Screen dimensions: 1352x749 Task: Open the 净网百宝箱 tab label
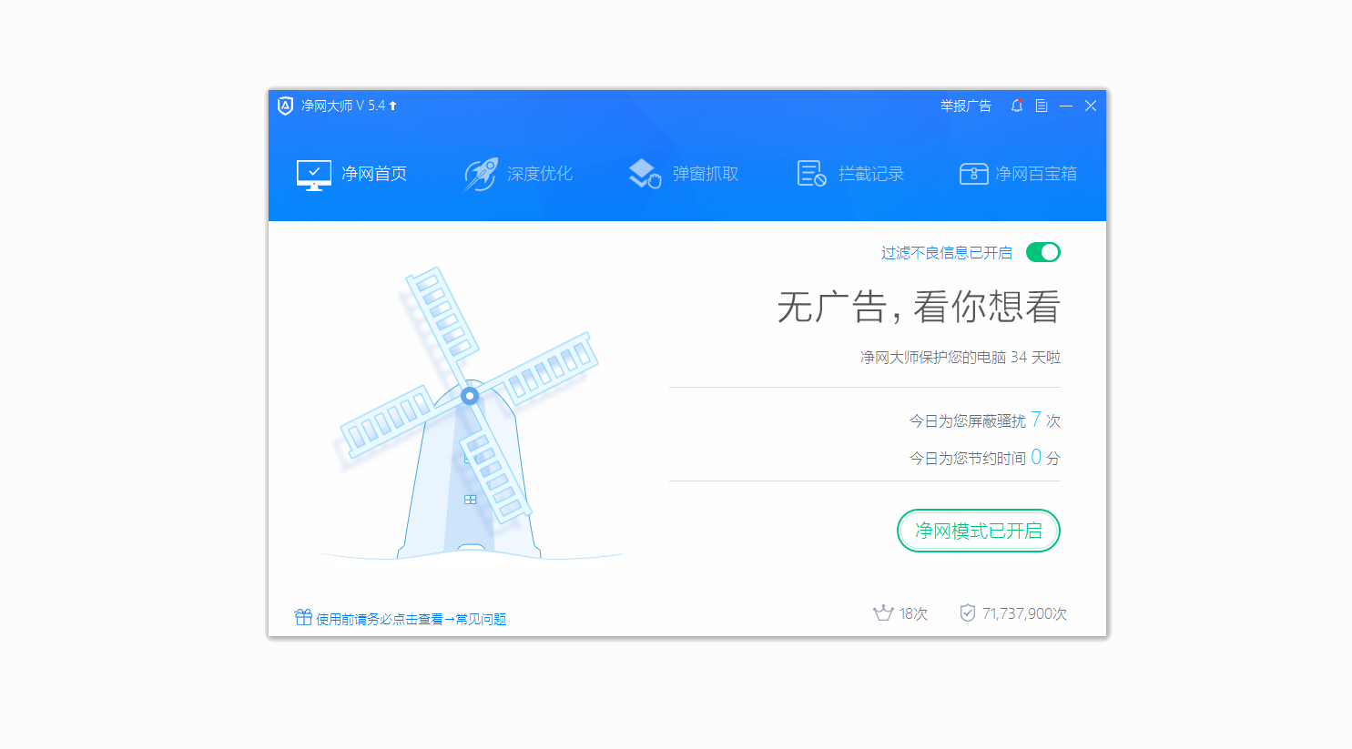(1036, 174)
